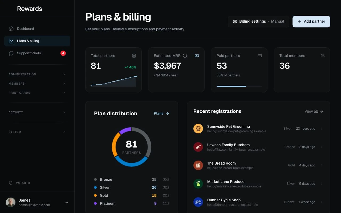
Task: Open the Billing settings button
Action: point(258,22)
